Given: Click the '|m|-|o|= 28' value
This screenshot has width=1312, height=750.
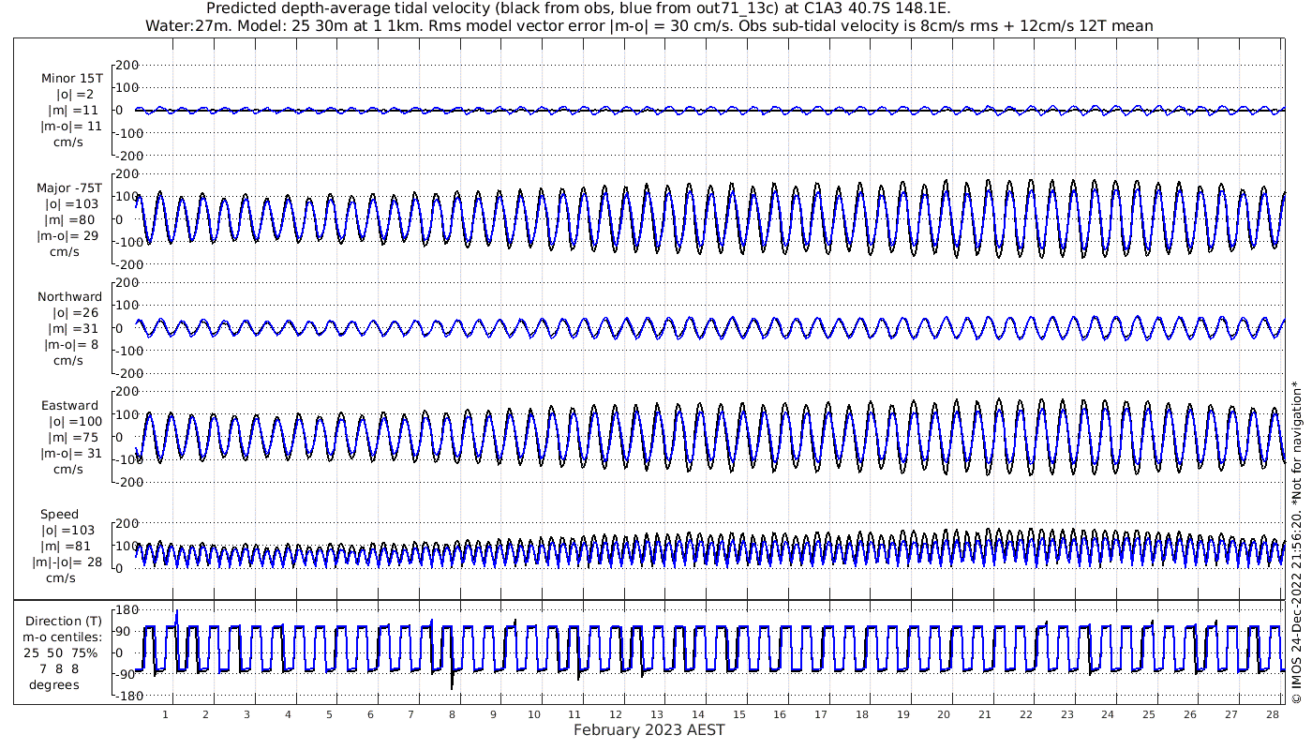Looking at the screenshot, I should 67,562.
